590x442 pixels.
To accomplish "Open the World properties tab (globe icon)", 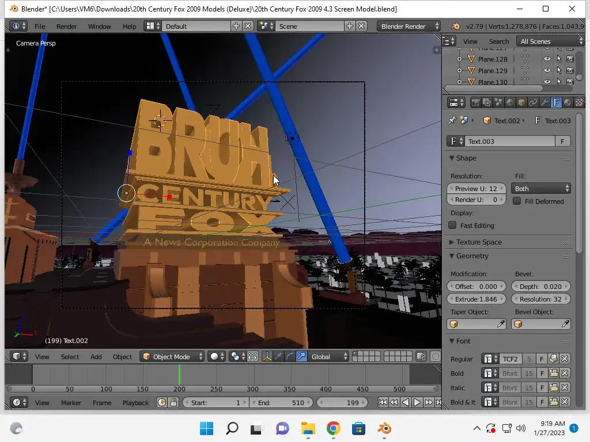I will coord(510,102).
